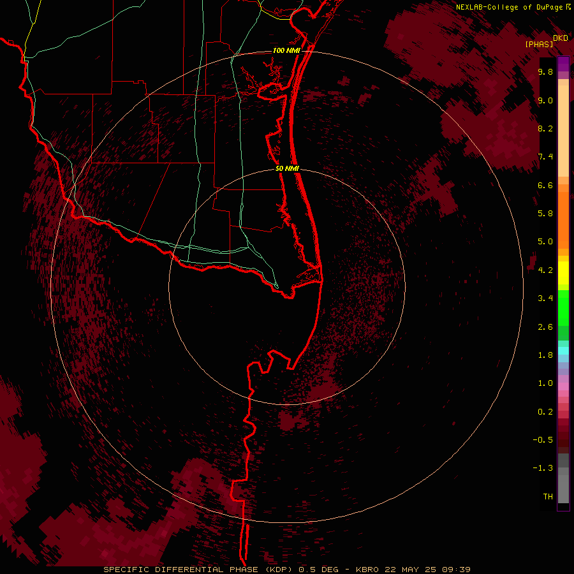The image size is (574, 574).
Task: Click the DKD label above the color scale
Action: point(561,38)
